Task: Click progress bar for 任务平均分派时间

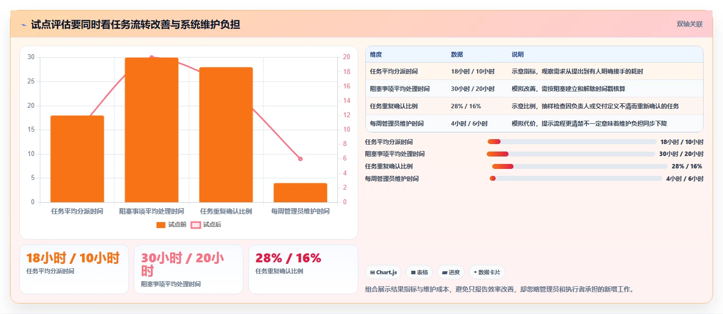Action: pyautogui.click(x=572, y=142)
